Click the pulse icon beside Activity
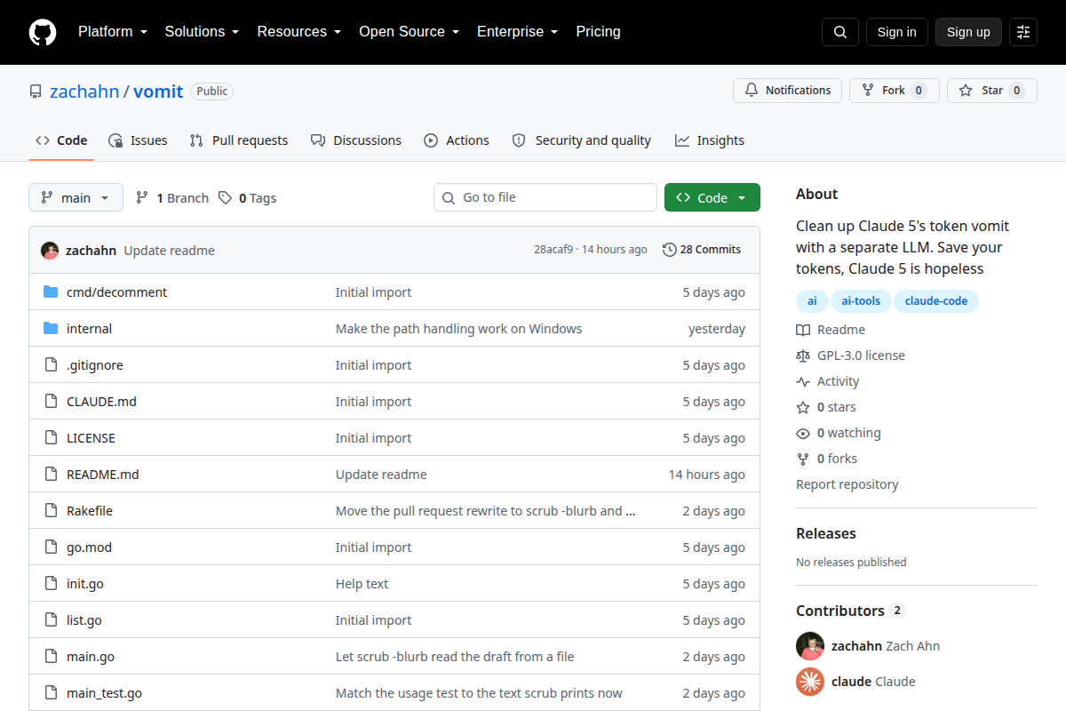 coord(803,381)
